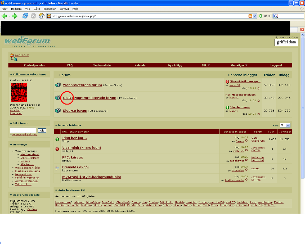Go forward with the green forward arrow

pyautogui.click(x=15, y=16)
